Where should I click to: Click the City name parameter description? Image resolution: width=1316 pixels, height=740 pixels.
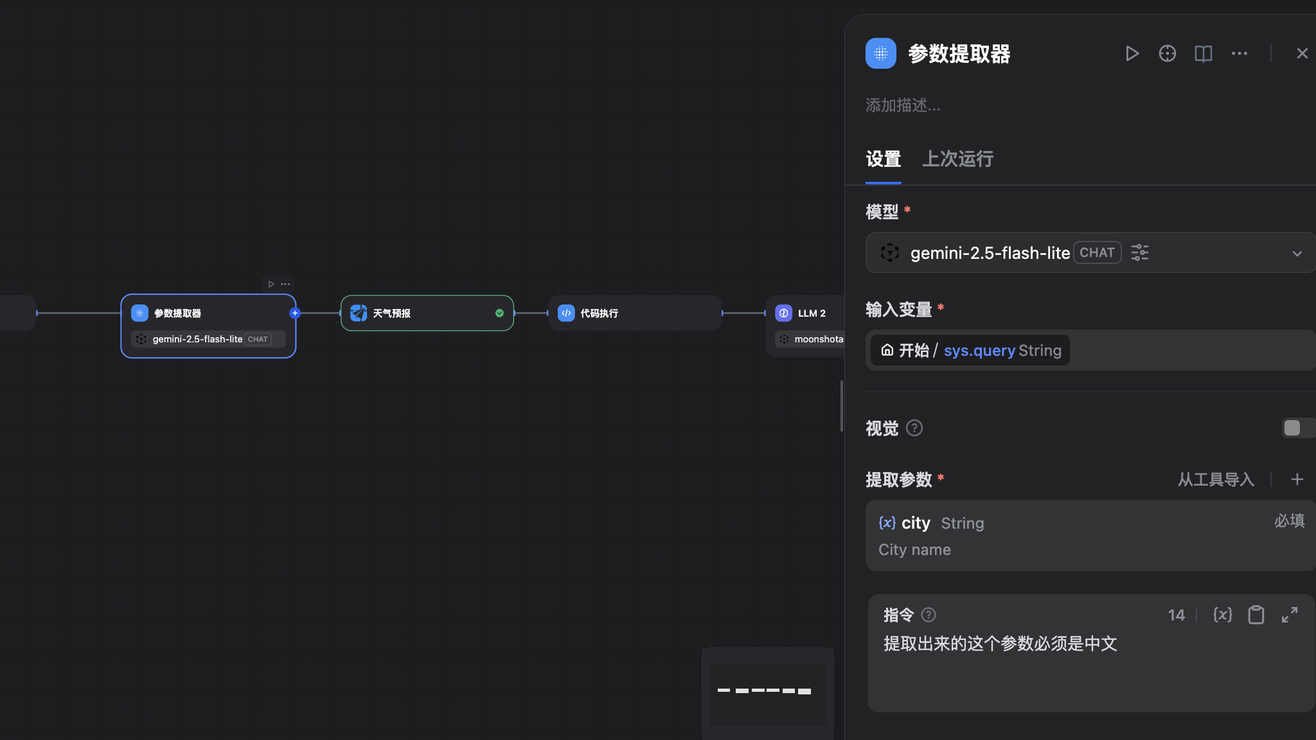[914, 550]
